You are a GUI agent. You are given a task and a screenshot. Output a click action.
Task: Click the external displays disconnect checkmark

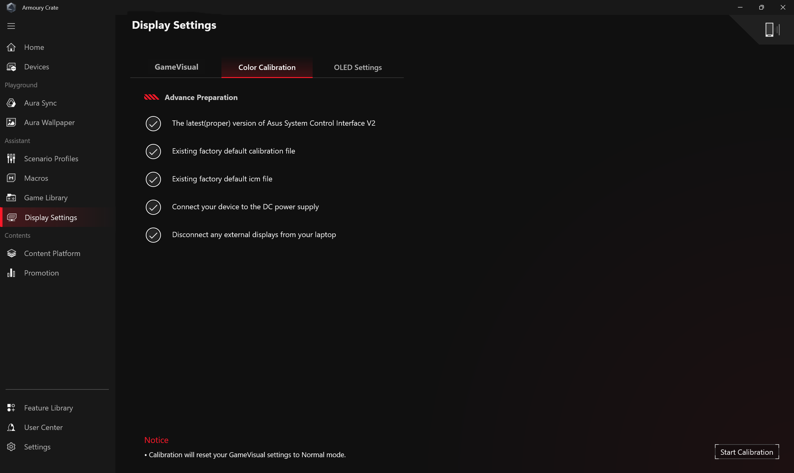[x=153, y=235]
